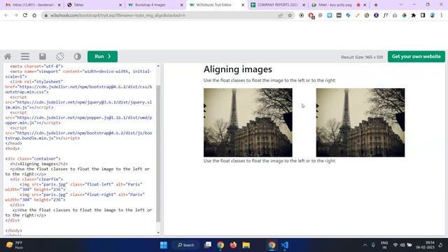This screenshot has width=448, height=252.
Task: Open taskbar Search
Action: click(186, 245)
